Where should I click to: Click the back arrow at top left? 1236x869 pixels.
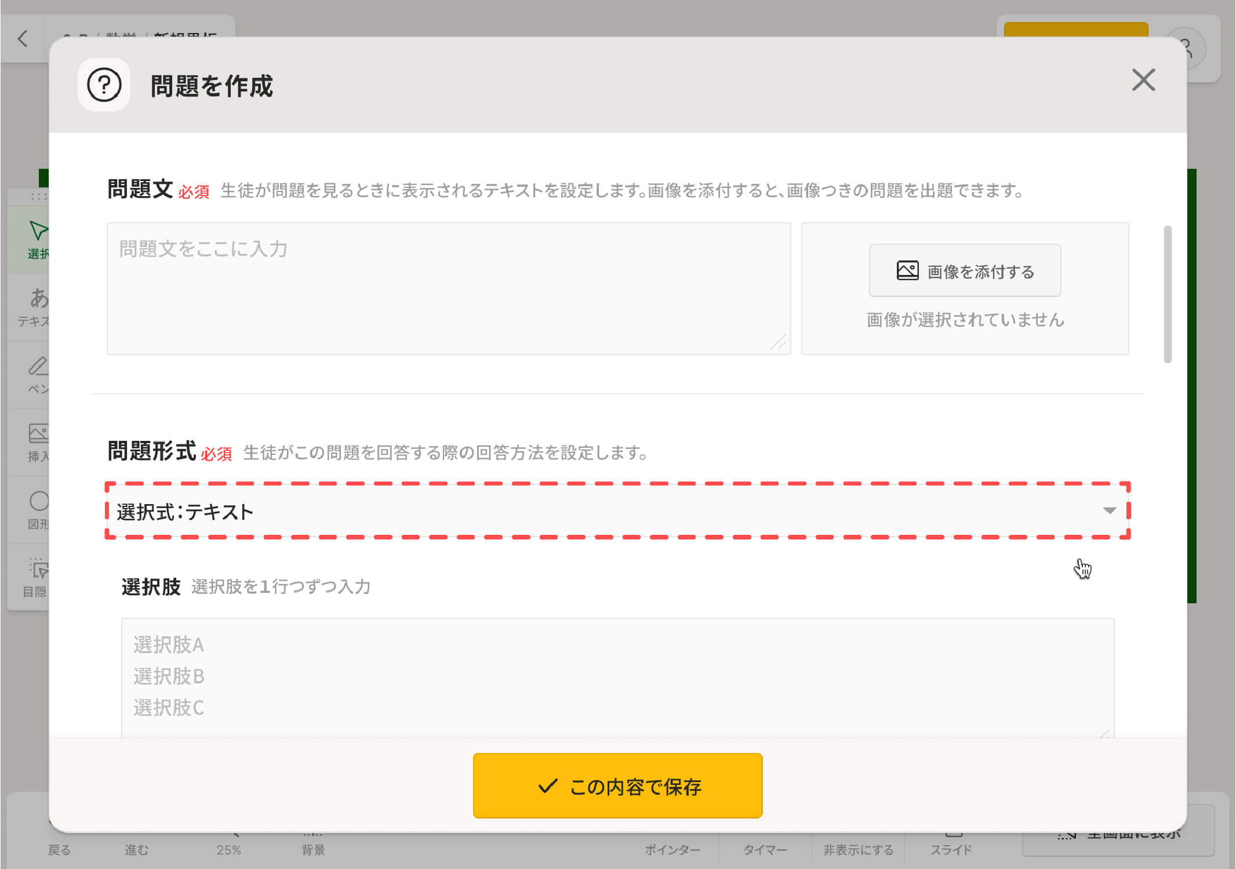[x=23, y=39]
